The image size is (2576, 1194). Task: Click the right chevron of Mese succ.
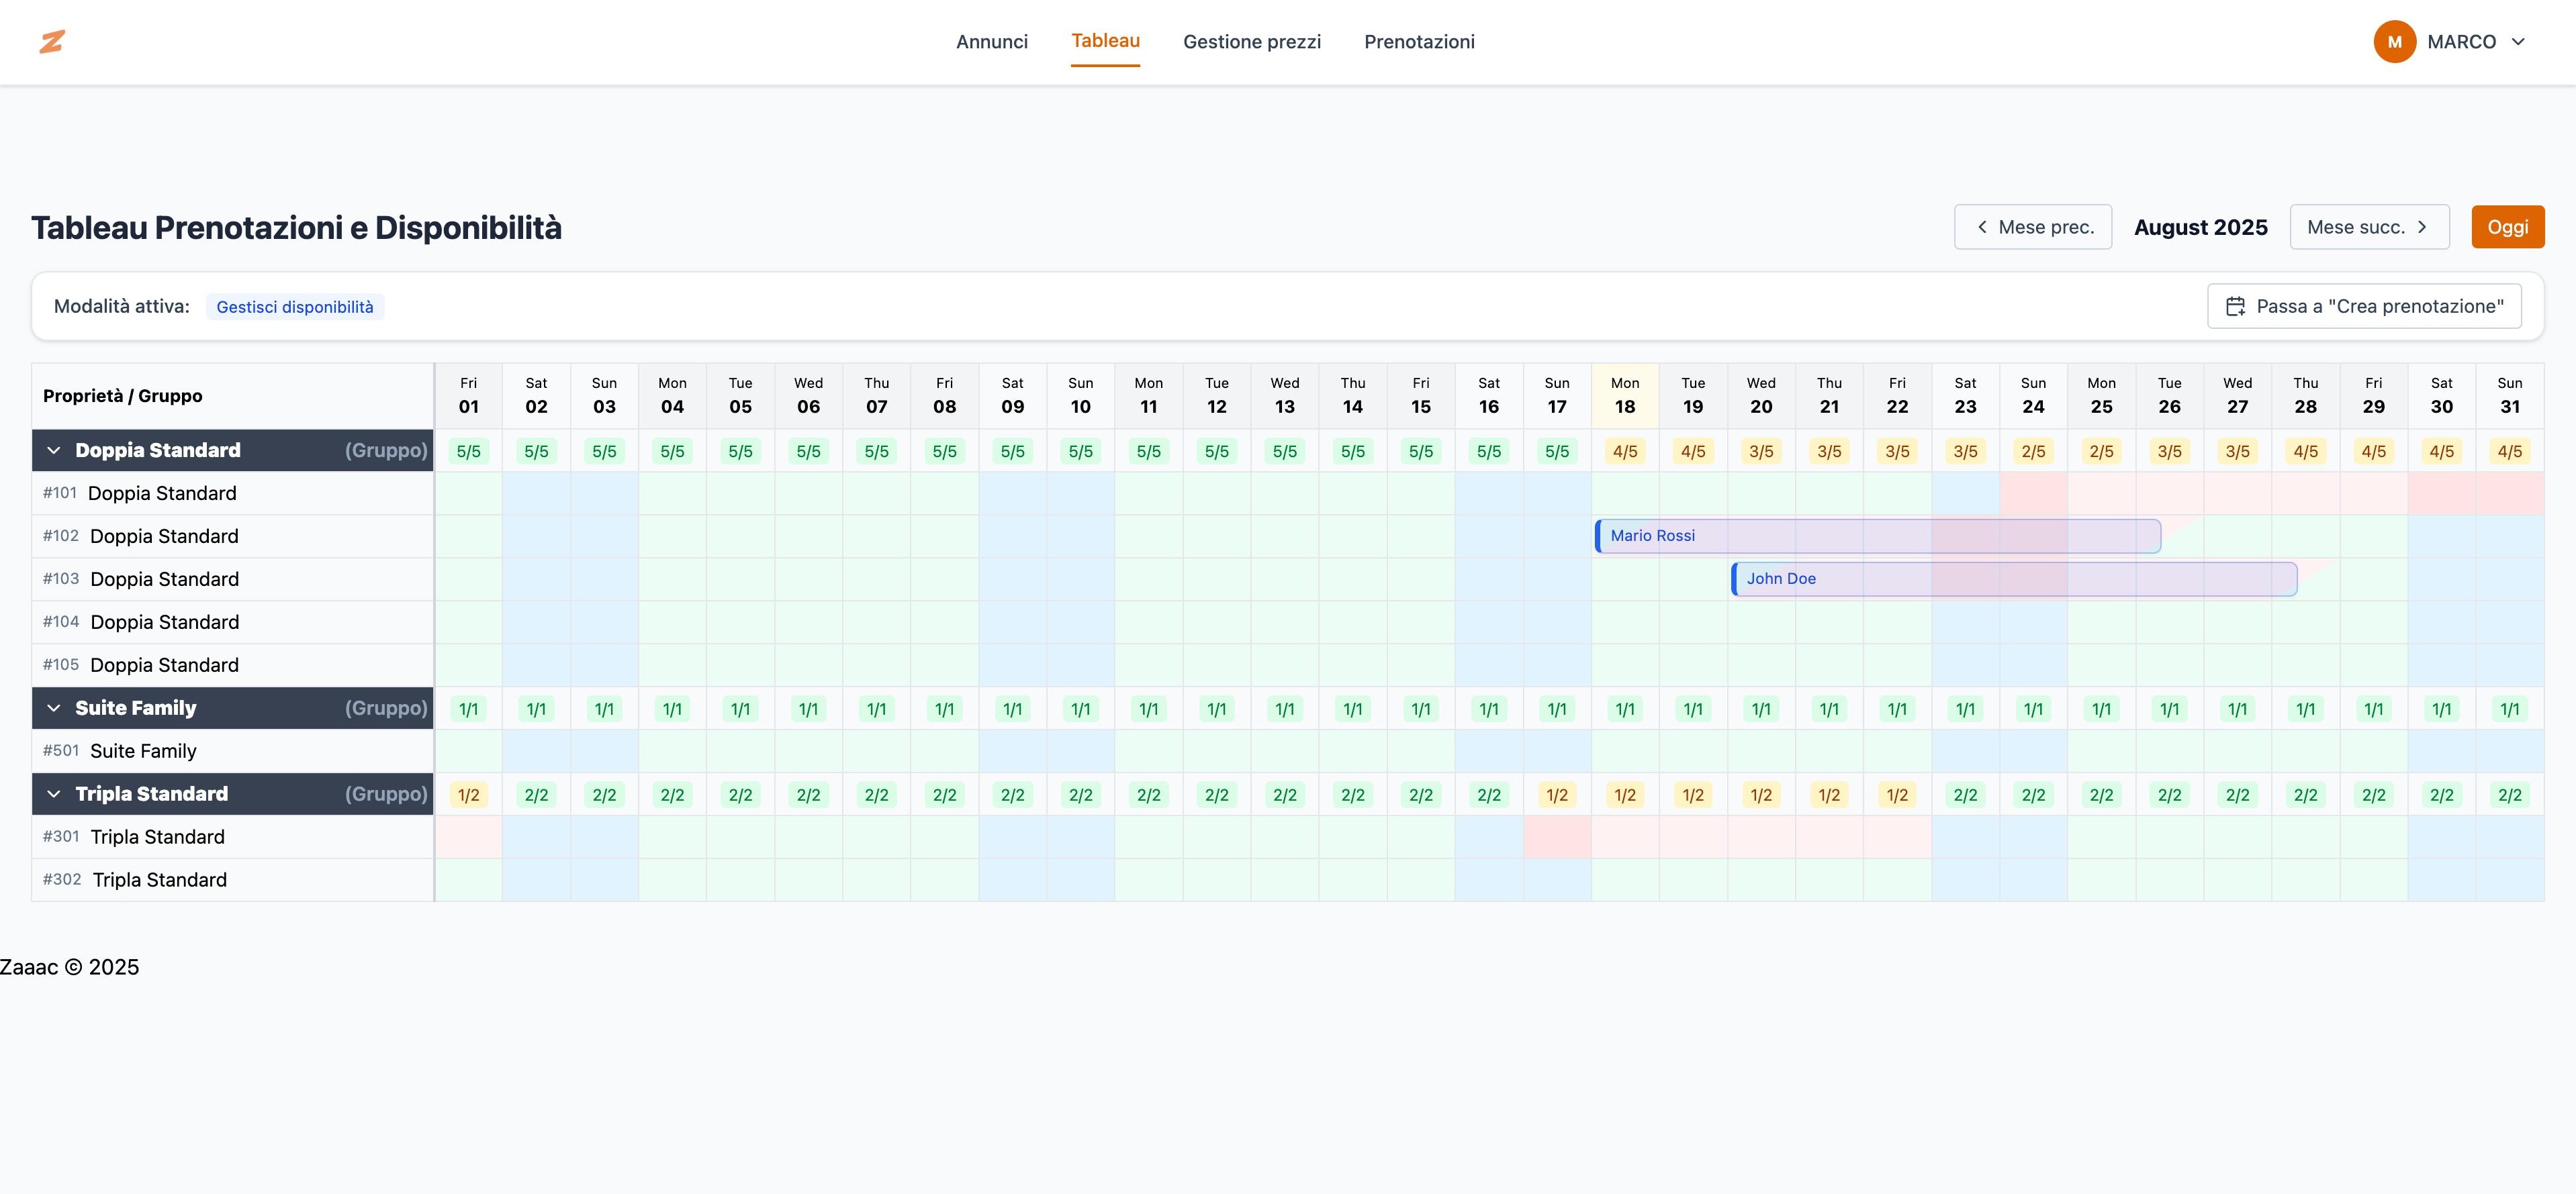click(x=2422, y=227)
